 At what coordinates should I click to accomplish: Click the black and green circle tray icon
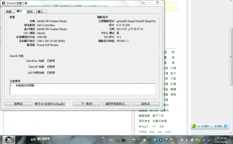pyautogui.click(x=123, y=140)
